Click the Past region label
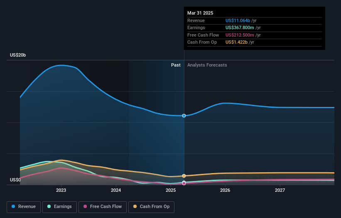This screenshot has height=218, width=341. (x=176, y=65)
